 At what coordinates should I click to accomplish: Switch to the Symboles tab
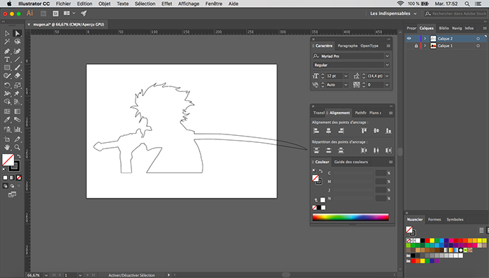point(455,219)
